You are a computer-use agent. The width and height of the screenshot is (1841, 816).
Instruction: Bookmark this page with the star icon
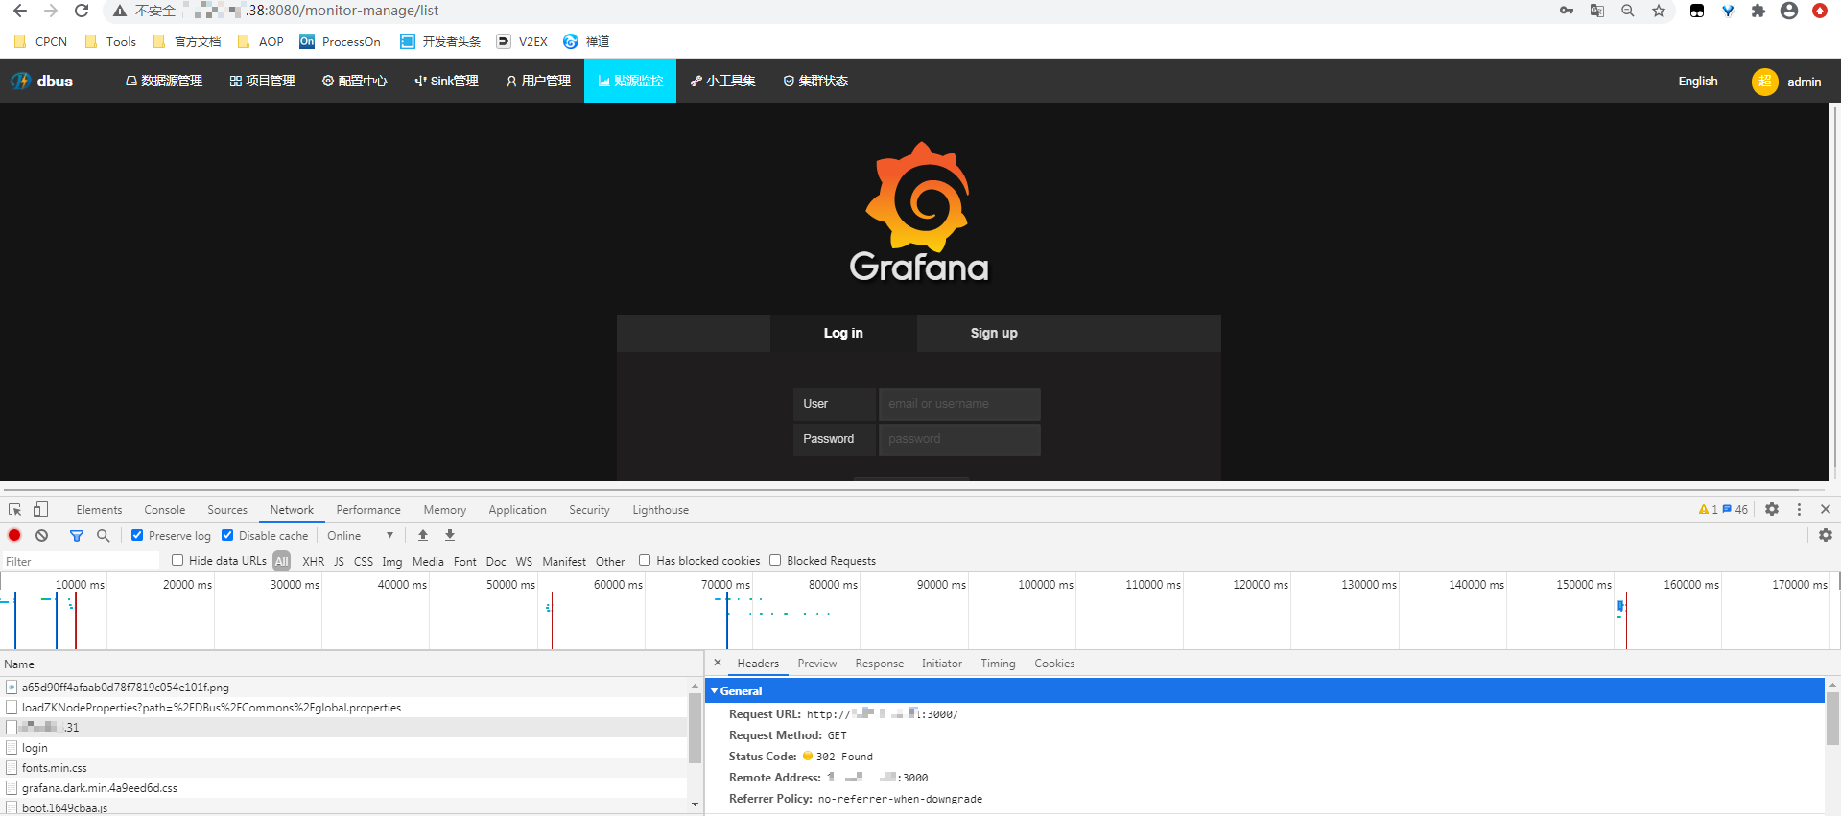(1659, 11)
